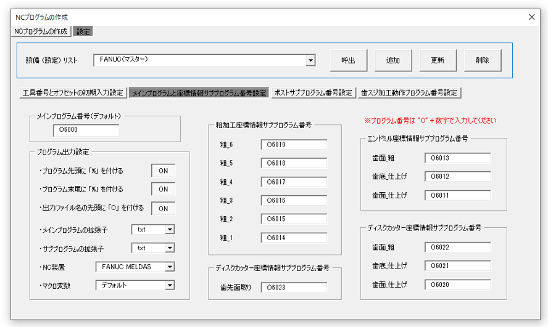Switch to the NCプログラムの作成 tab
Viewport: 548px width, 327px height.
pyautogui.click(x=41, y=31)
